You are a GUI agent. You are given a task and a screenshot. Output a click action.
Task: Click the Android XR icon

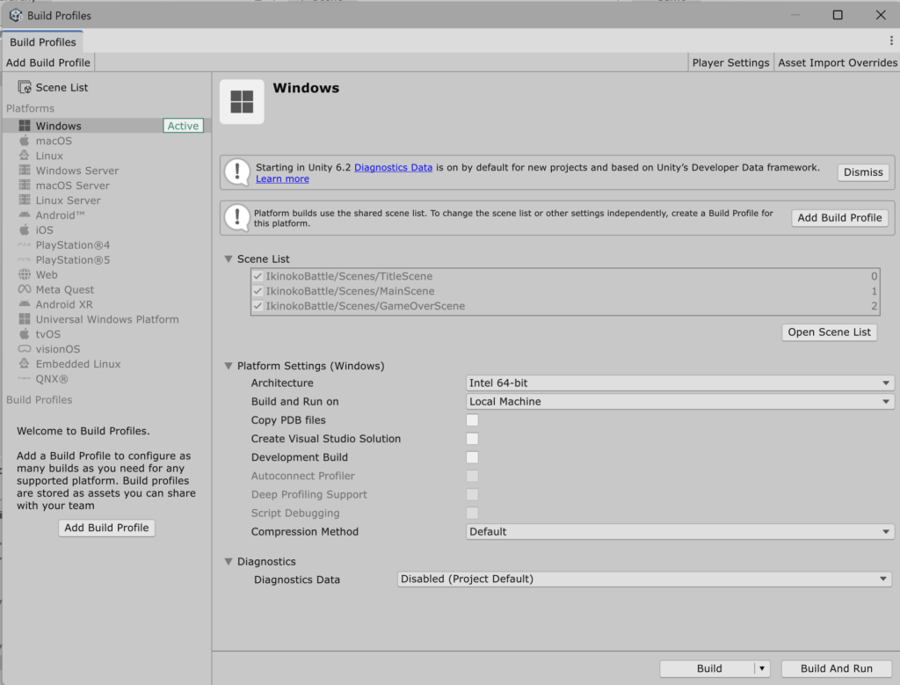point(24,304)
